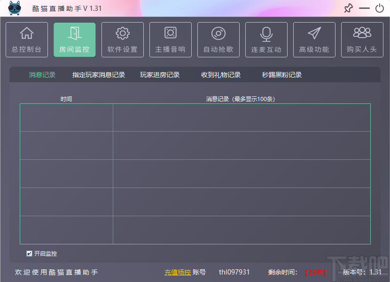Click the 消息记录 (最多显示100条) column header
Screen dimensions: 390x282
point(240,99)
